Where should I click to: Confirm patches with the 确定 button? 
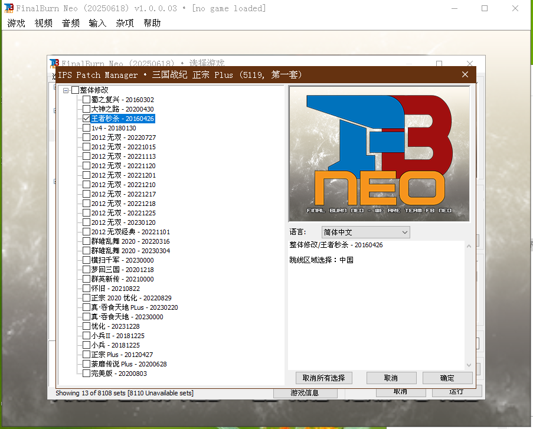click(x=447, y=378)
